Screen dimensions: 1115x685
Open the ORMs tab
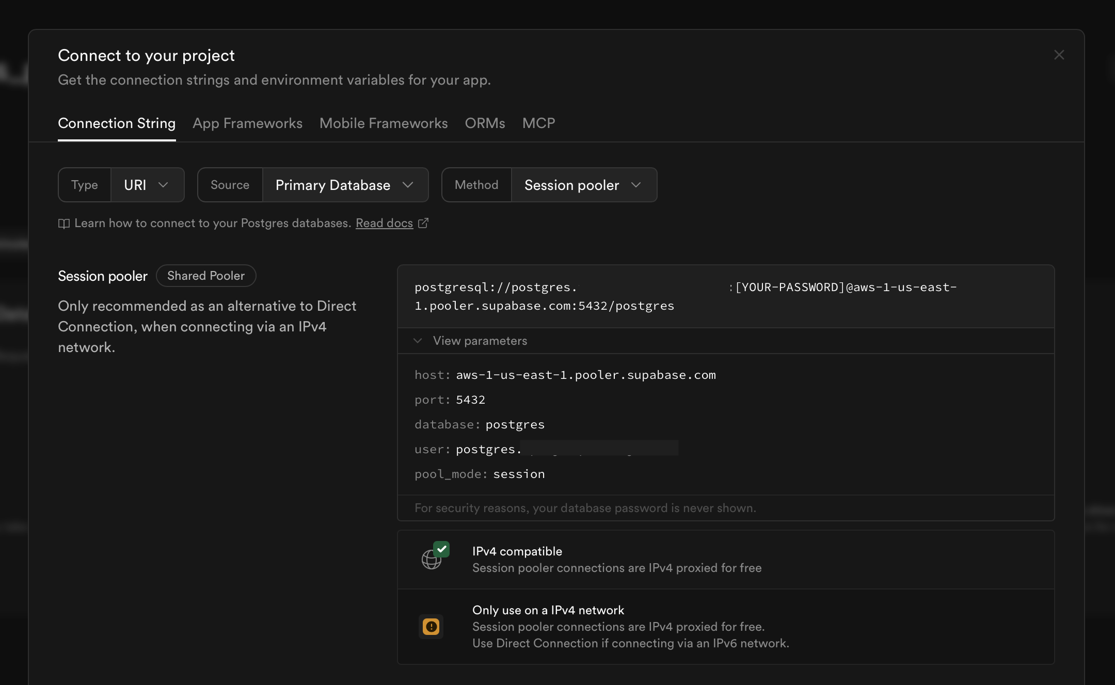[x=485, y=123]
